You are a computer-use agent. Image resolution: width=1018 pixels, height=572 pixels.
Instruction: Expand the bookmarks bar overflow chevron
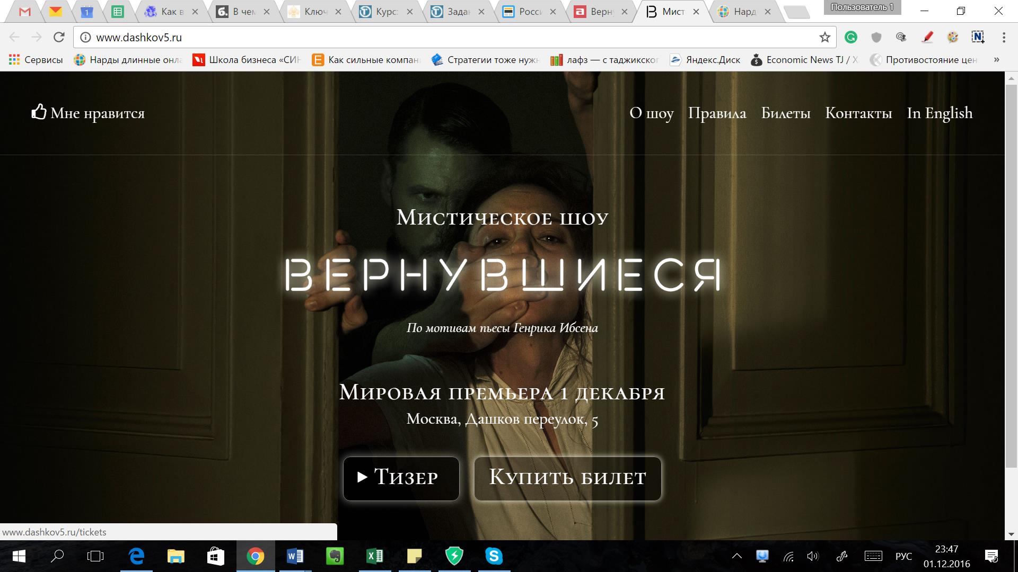pyautogui.click(x=996, y=60)
